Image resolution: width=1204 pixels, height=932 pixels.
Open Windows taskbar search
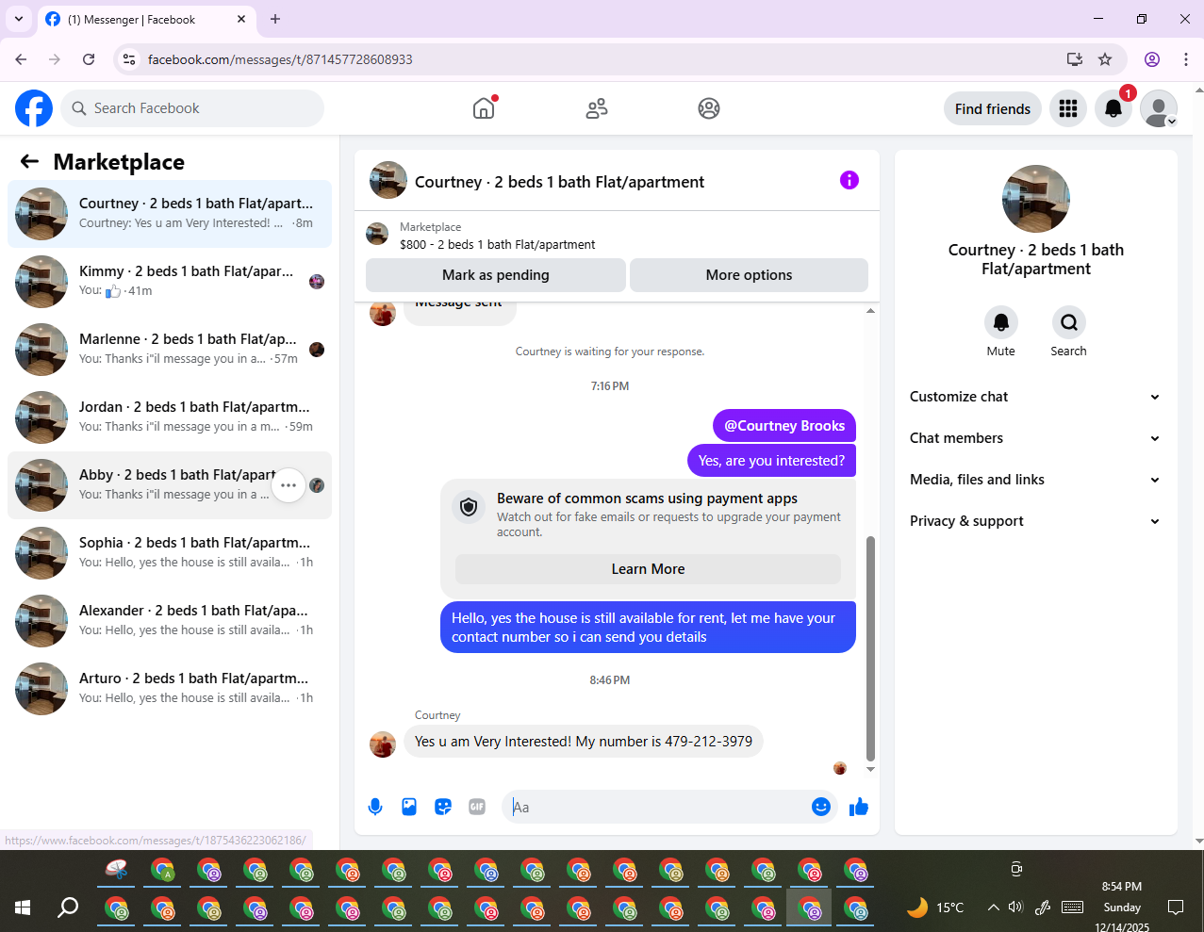pos(68,907)
